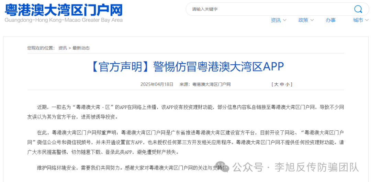Set font size to 中
Viewport: 371px width, 182px height.
point(282,84)
